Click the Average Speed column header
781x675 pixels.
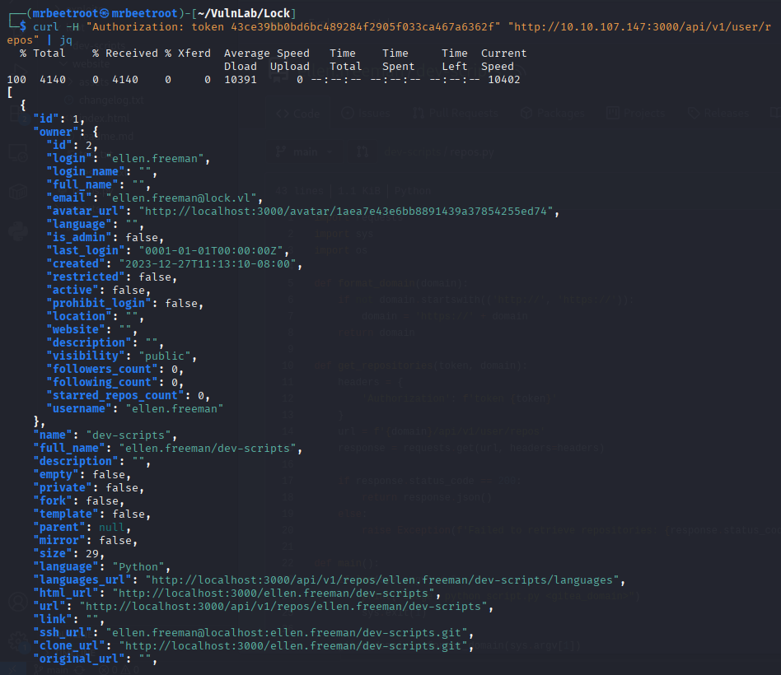click(266, 54)
